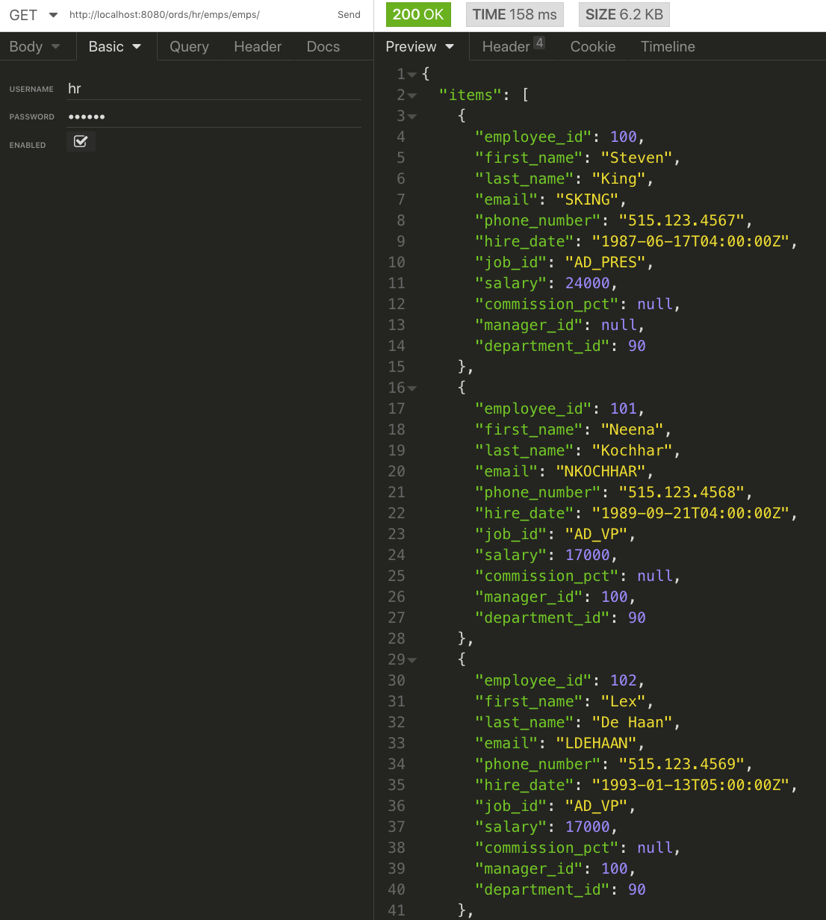
Task: Click the "Neena" first name value
Action: pyautogui.click(x=633, y=429)
